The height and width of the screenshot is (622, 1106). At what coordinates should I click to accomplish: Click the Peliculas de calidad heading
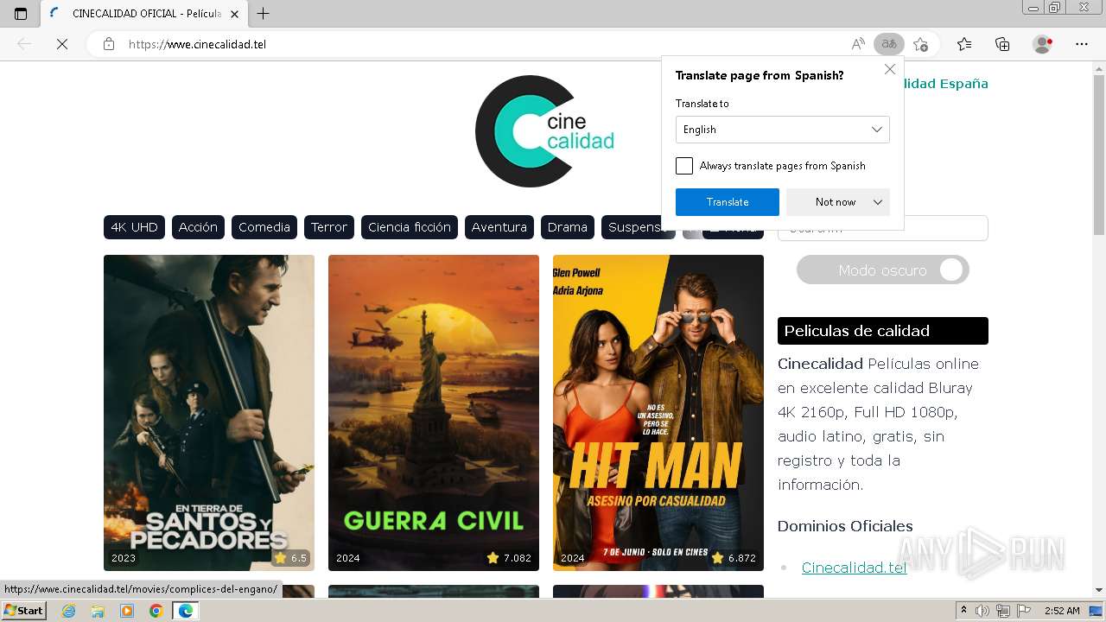883,331
